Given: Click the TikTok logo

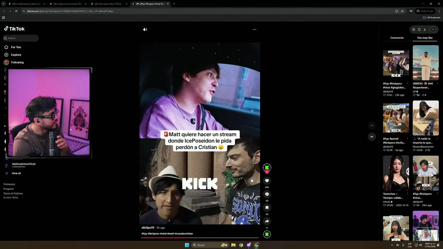Looking at the screenshot, I should 14,29.
